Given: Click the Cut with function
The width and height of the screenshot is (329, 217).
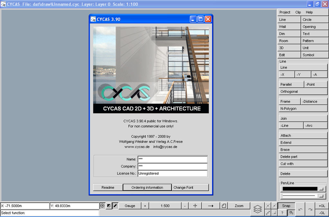Looking at the screenshot, I should pyautogui.click(x=303, y=164).
